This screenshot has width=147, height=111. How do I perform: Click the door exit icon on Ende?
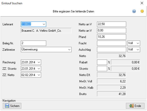click(132, 106)
